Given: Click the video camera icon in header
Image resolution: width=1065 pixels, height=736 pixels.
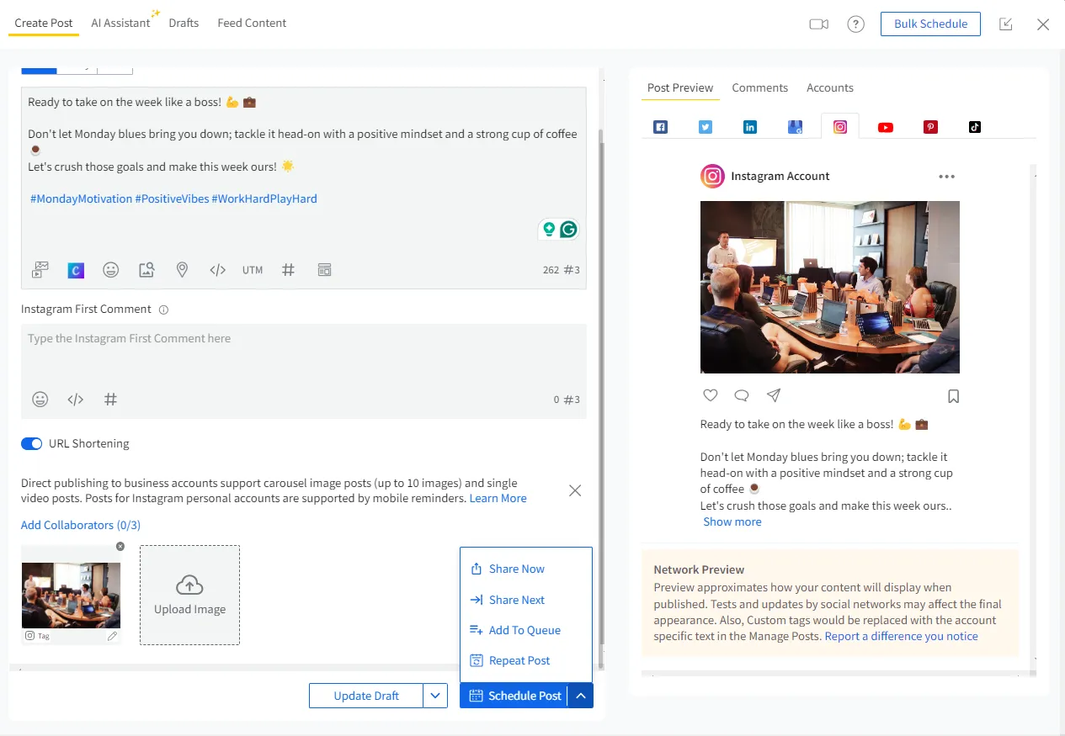Looking at the screenshot, I should point(818,24).
